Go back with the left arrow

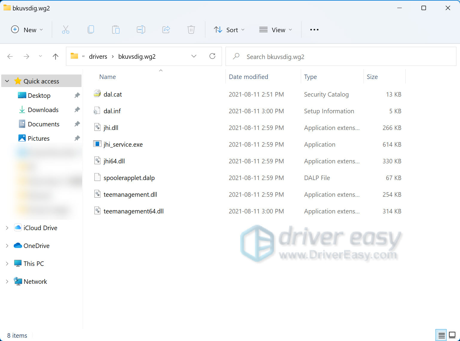10,56
